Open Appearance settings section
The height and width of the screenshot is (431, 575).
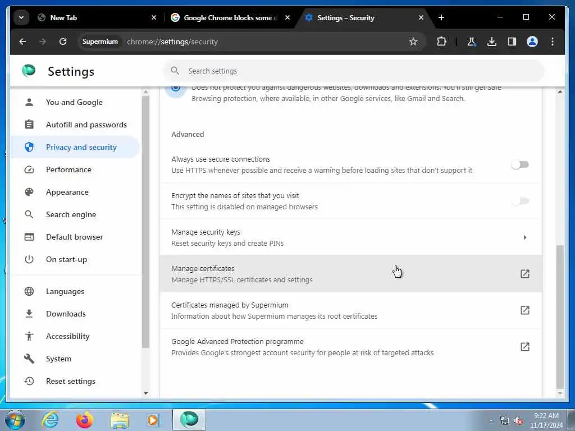pos(75,192)
